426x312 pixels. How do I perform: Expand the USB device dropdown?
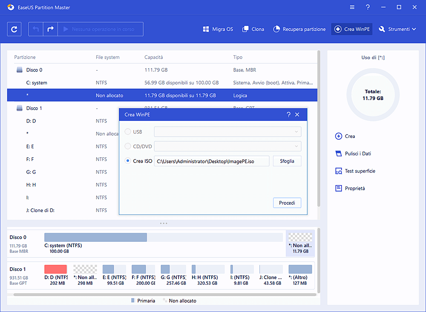click(x=227, y=132)
